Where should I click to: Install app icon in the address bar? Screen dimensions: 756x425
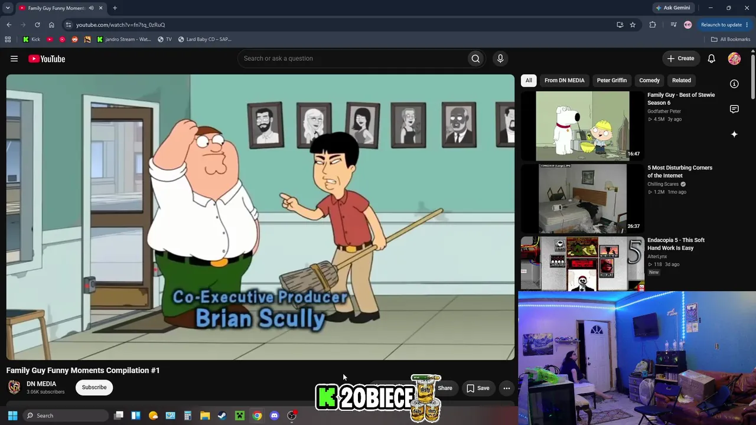(620, 25)
